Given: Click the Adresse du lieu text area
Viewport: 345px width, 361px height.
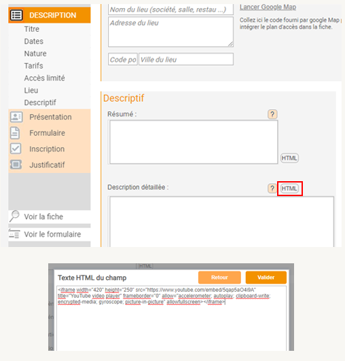Looking at the screenshot, I should [x=170, y=32].
